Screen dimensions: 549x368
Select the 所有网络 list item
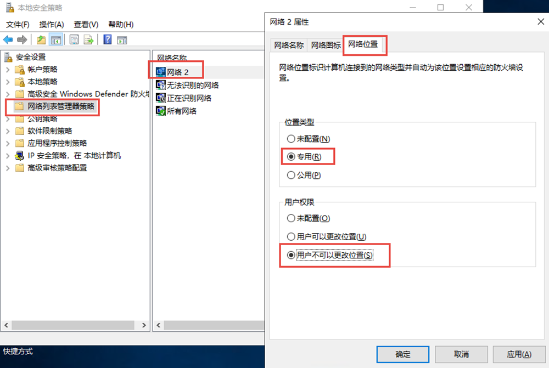click(176, 111)
